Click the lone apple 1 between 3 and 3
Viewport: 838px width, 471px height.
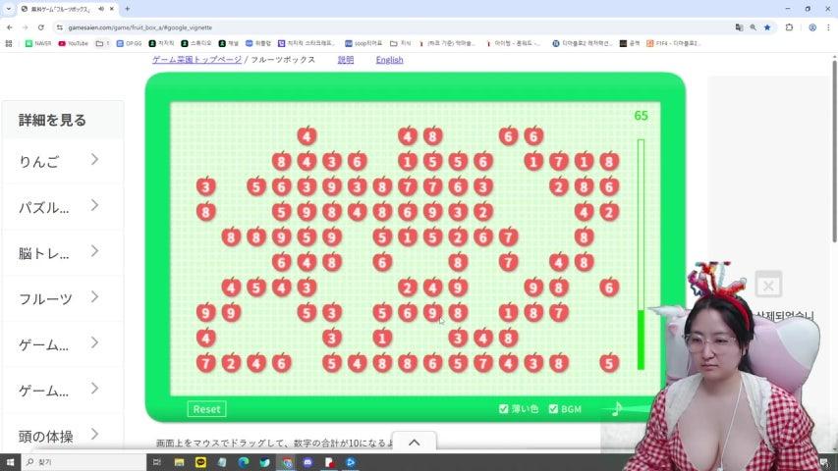click(x=382, y=338)
